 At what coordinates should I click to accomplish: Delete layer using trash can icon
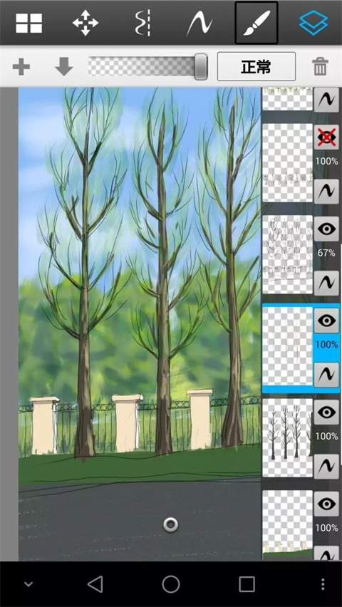[x=320, y=66]
